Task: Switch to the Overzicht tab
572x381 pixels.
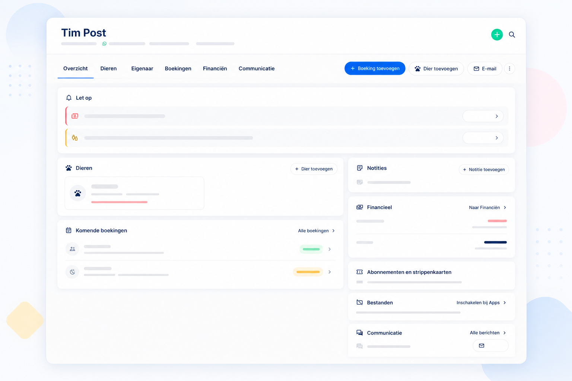Action: click(76, 68)
